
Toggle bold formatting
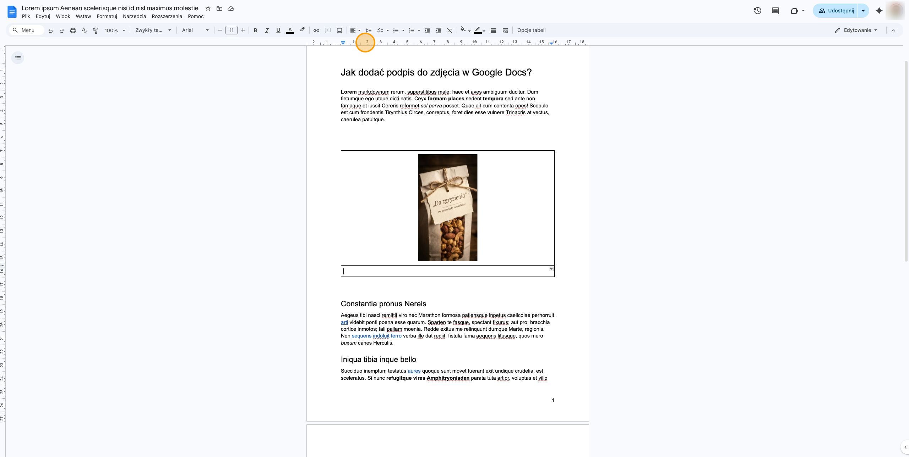(x=255, y=30)
